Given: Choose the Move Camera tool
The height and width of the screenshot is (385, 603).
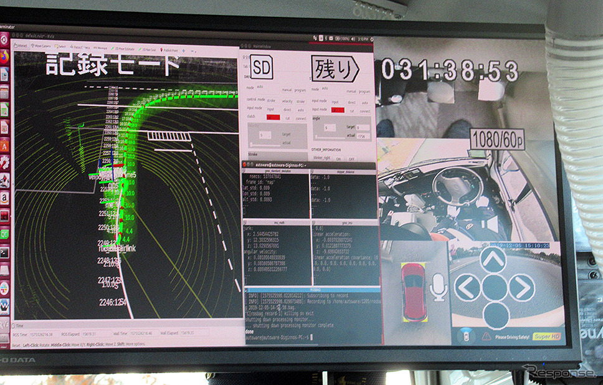Looking at the screenshot, I should (40, 45).
